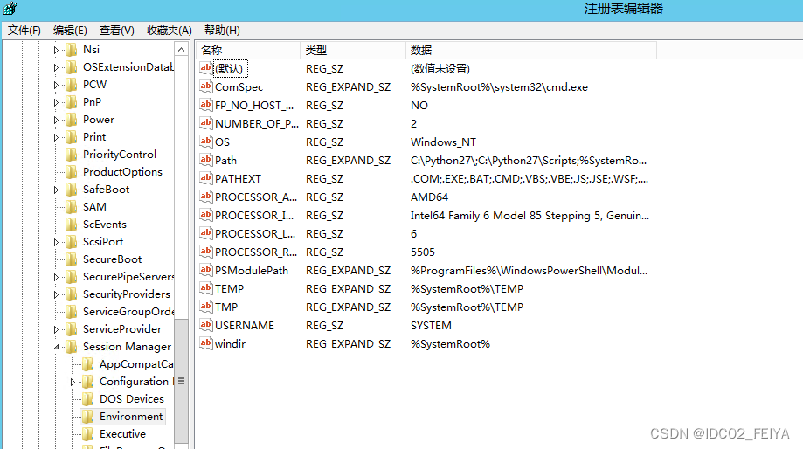Expand the OSExtensionDatab tree node

click(56, 67)
